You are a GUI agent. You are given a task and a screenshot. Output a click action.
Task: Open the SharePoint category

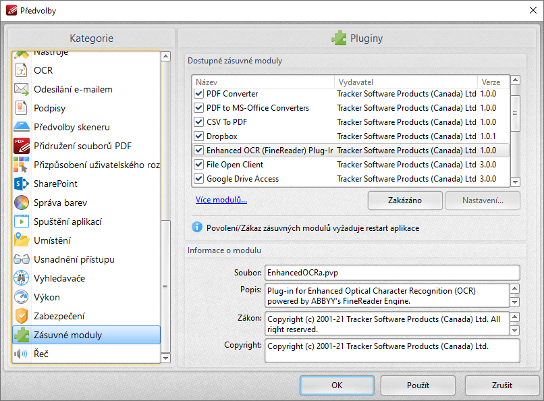[x=86, y=184]
